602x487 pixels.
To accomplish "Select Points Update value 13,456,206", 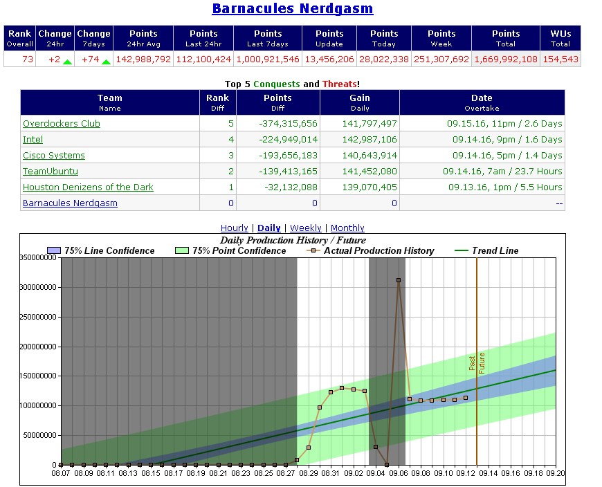I will pos(329,59).
